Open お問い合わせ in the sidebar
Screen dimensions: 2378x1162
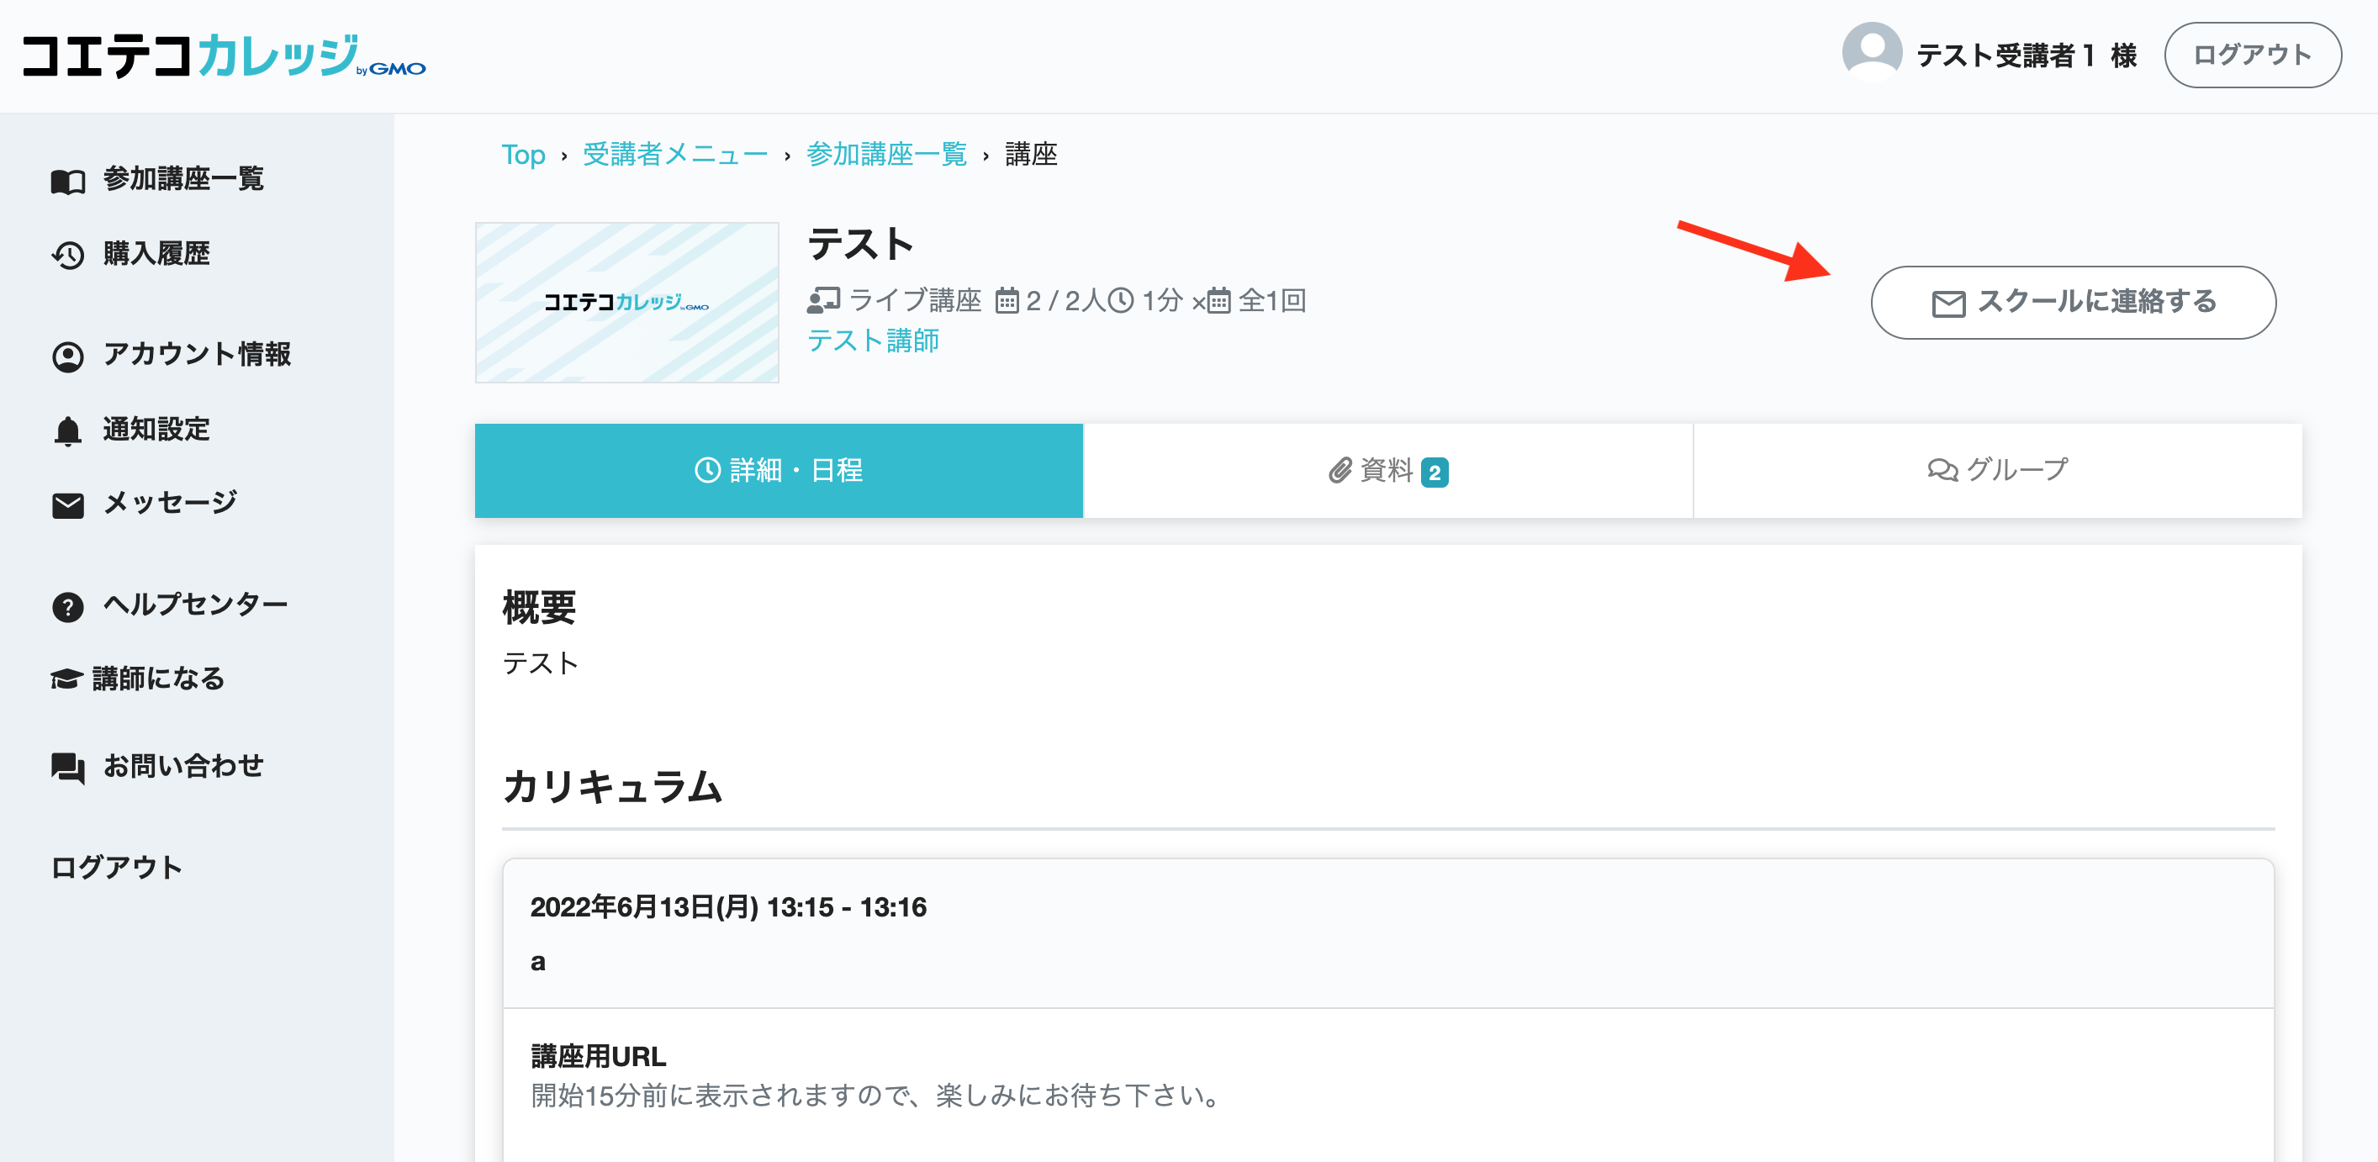coord(157,766)
